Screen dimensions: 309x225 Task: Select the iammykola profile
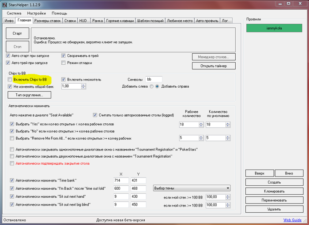click(x=274, y=28)
